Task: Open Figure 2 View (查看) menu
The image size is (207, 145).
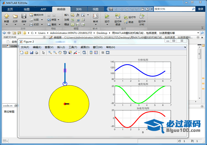Action: point(49,47)
